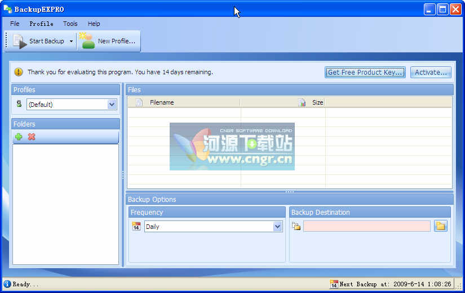Open the File menu
Image resolution: width=465 pixels, height=293 pixels.
[x=15, y=24]
